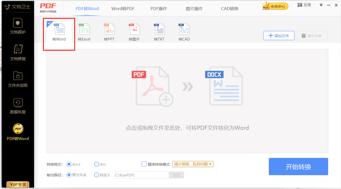
Task: Expand the 减少排版、乱码问题 dropdown
Action: [x=193, y=164]
